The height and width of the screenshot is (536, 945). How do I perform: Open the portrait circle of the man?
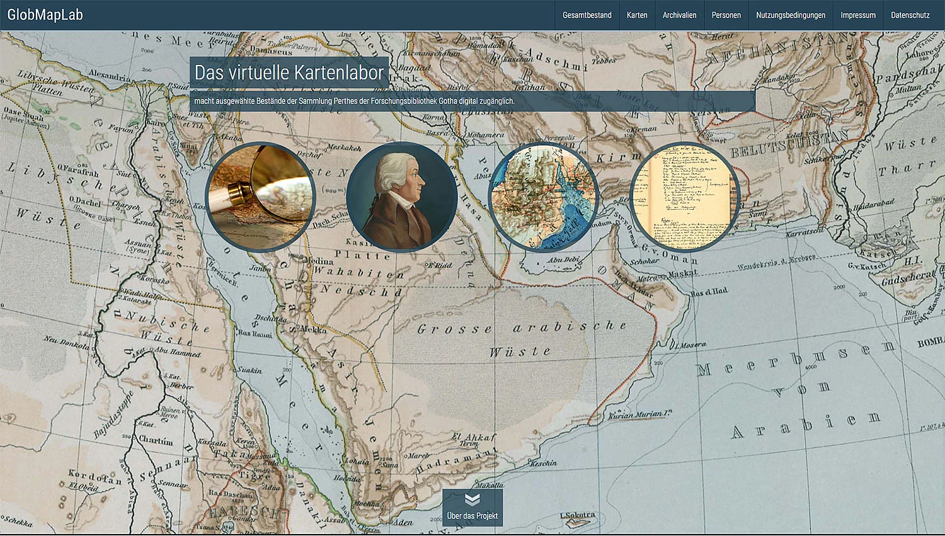[401, 197]
